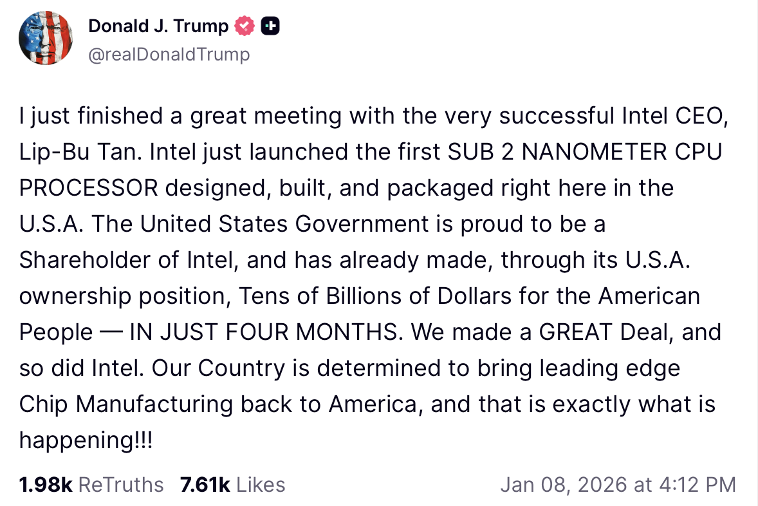
Task: View the 7.61k Likes list
Action: pyautogui.click(x=232, y=484)
